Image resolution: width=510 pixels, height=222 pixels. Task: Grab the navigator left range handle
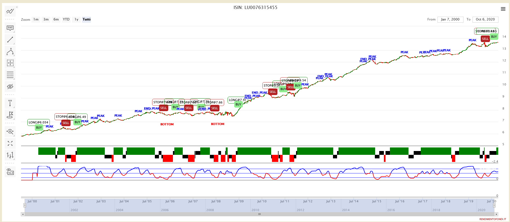pos(25,205)
